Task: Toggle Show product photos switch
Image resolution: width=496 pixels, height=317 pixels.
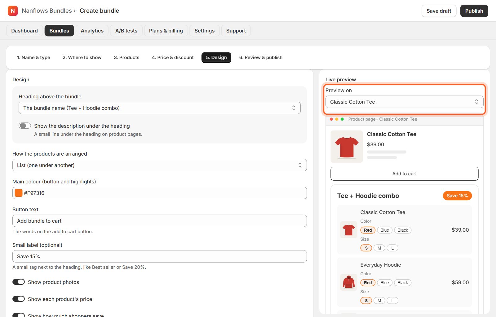Action: (19, 282)
